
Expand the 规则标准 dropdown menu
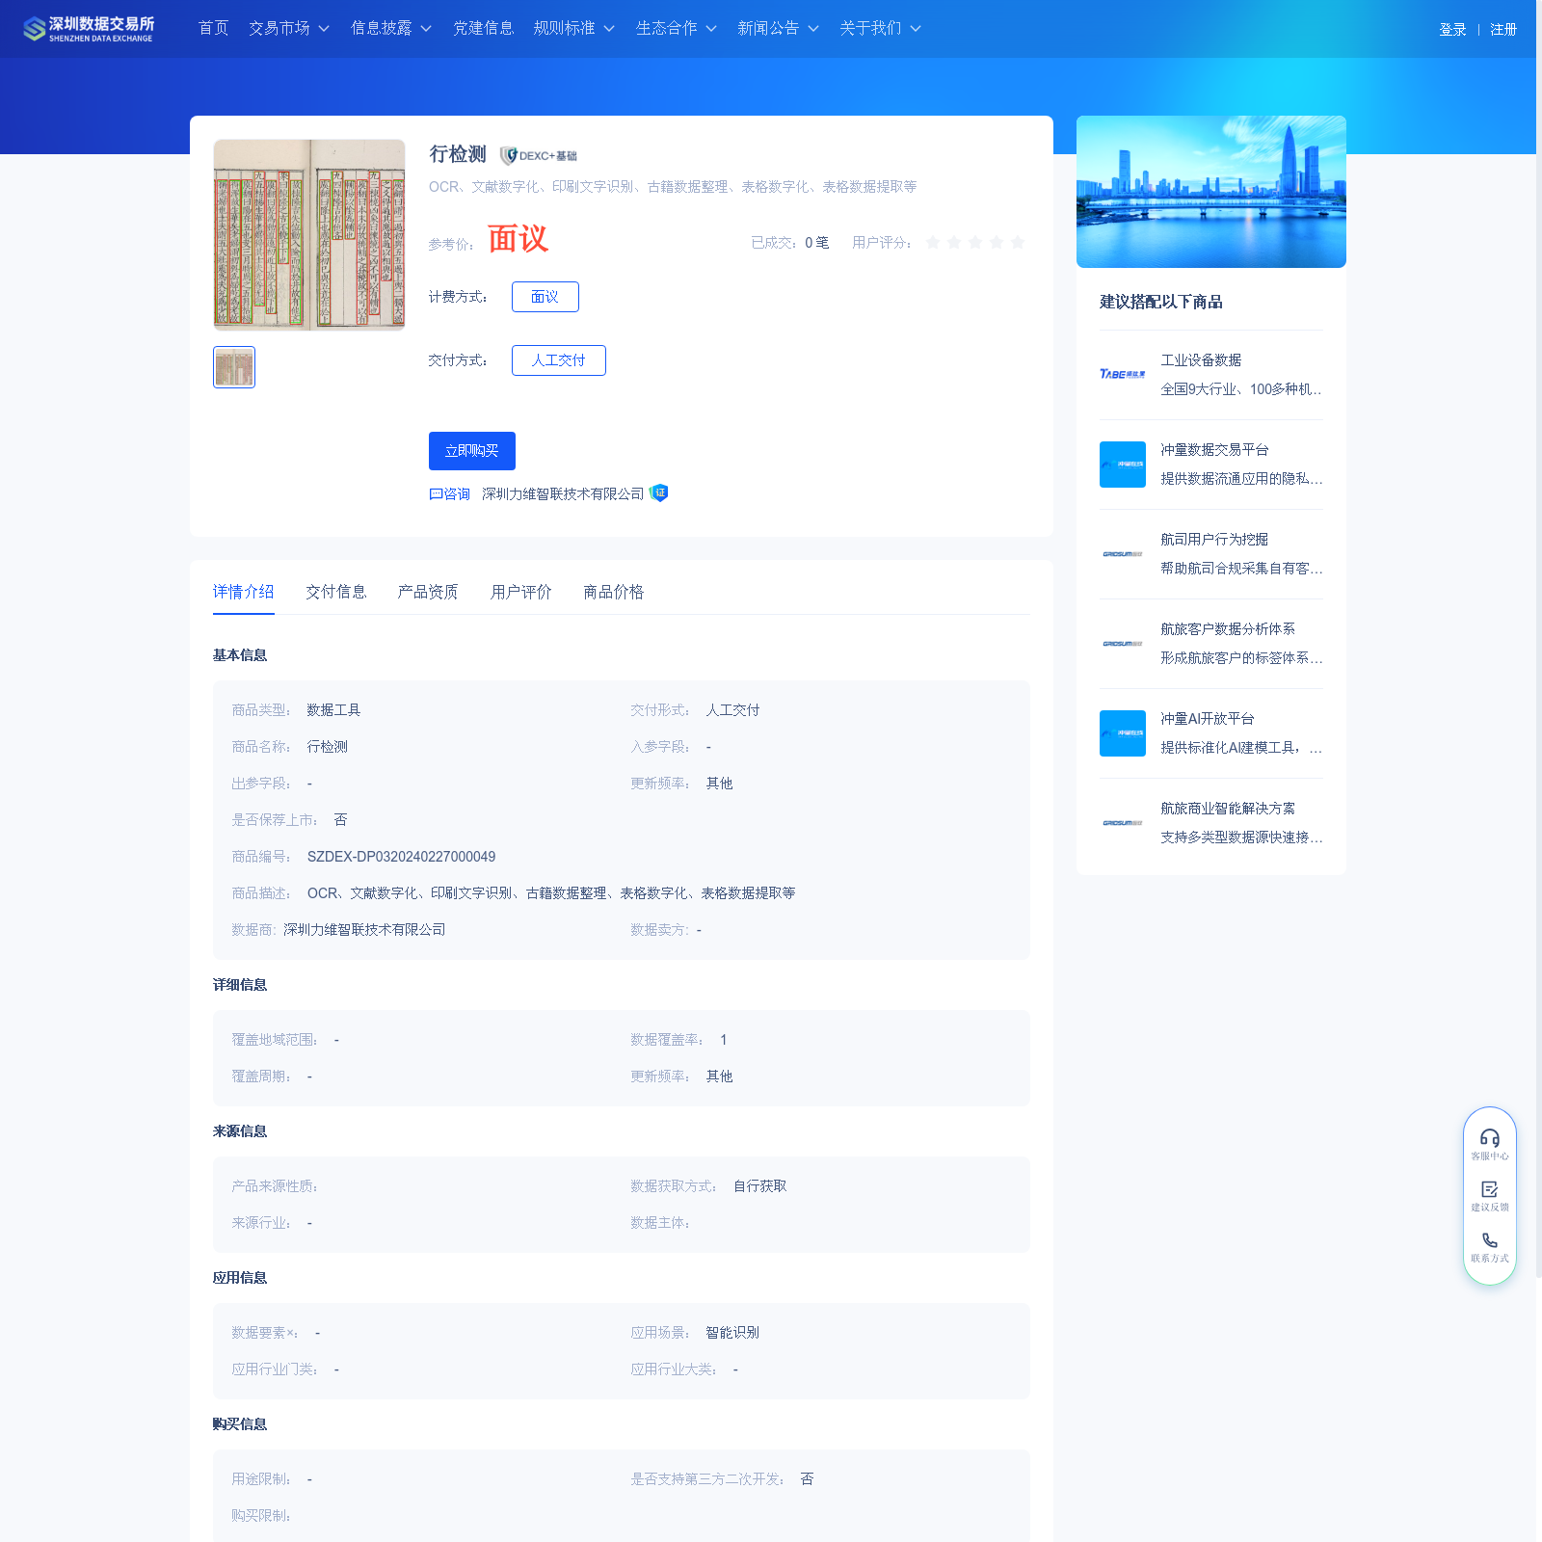tap(574, 28)
